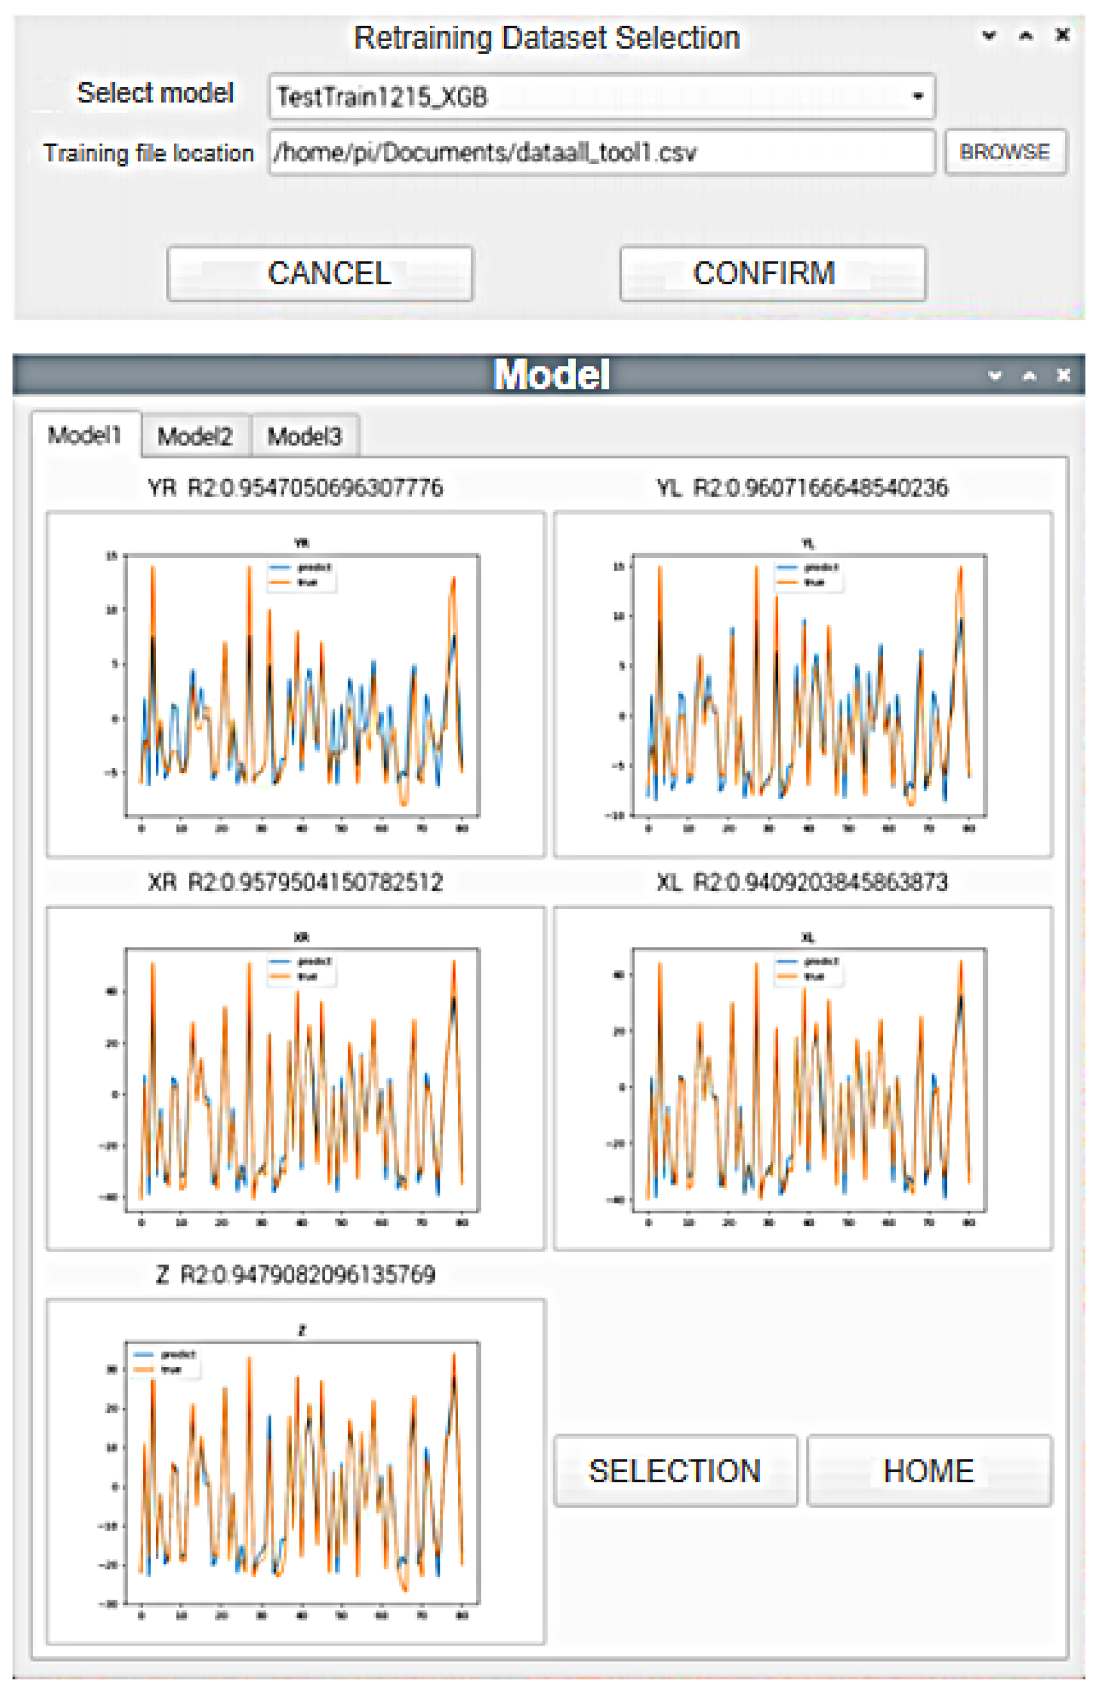Image resolution: width=1098 pixels, height=1696 pixels.
Task: Minimize the Retraining Dataset Selection dialog
Action: (988, 35)
